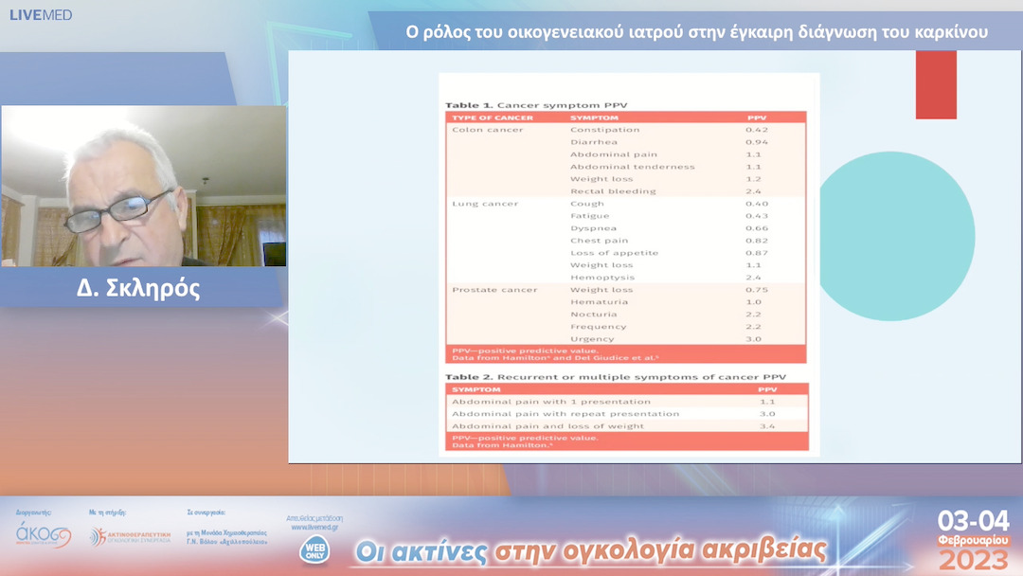Click the 'Μονάδα Χημειοθεραπείας Γ.Ν. Βόλου' text
1023x576 pixels.
227,537
